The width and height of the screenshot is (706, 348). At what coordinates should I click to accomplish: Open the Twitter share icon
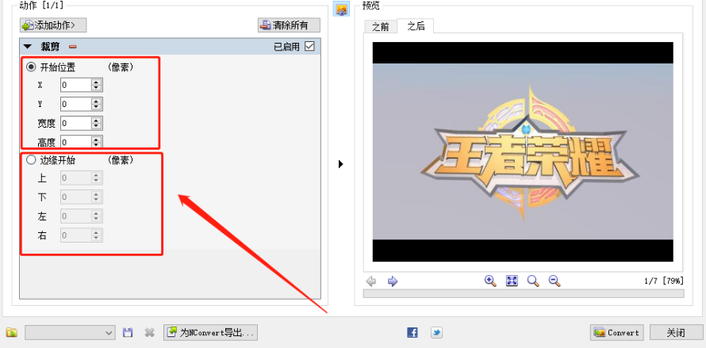click(x=436, y=333)
